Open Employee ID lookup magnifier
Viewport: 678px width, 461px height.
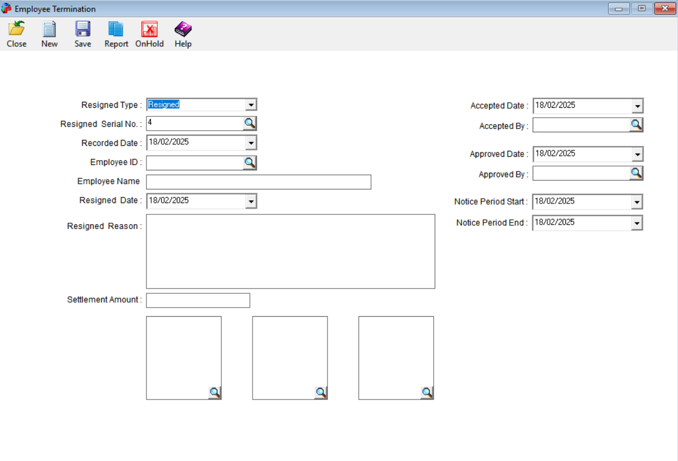click(250, 162)
